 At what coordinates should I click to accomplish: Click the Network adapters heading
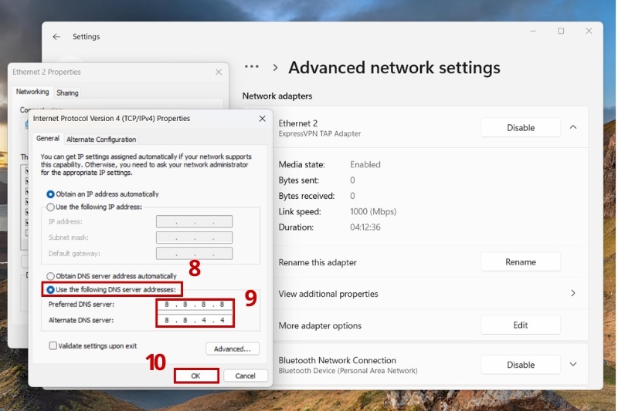(x=277, y=96)
